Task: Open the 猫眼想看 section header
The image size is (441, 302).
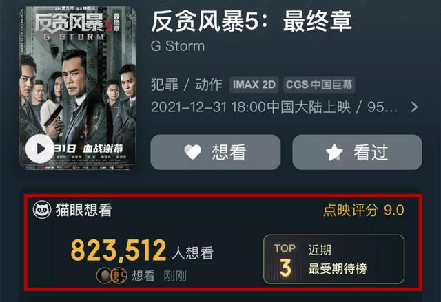Action: click(x=72, y=210)
